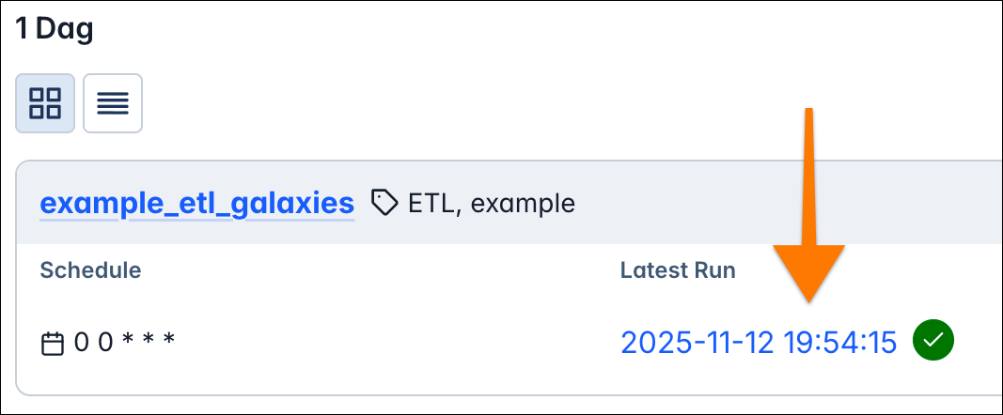
Task: Click the word Dag in the heading
Action: pyautogui.click(x=64, y=29)
